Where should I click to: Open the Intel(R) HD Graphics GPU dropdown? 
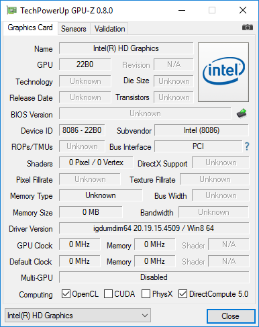78,316
